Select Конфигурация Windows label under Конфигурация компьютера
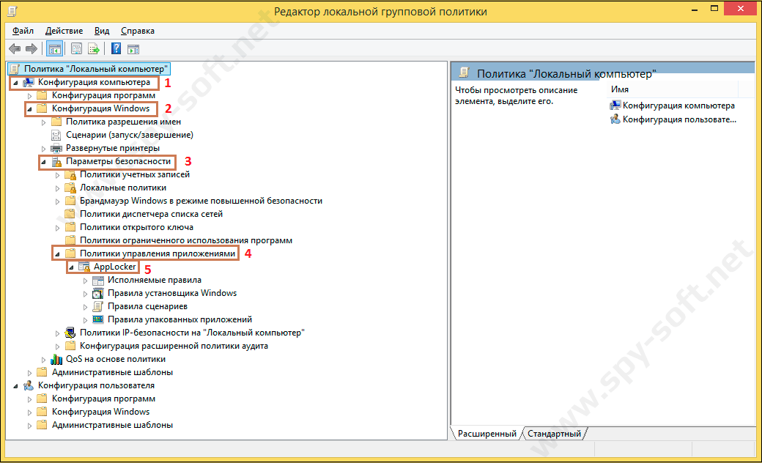The height and width of the screenshot is (463, 762). (100, 108)
